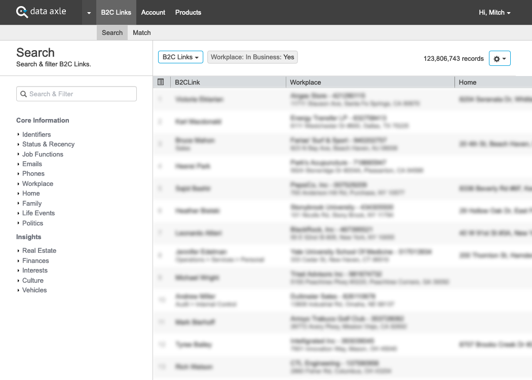Switch to the Match tab
The image size is (532, 380).
point(142,33)
